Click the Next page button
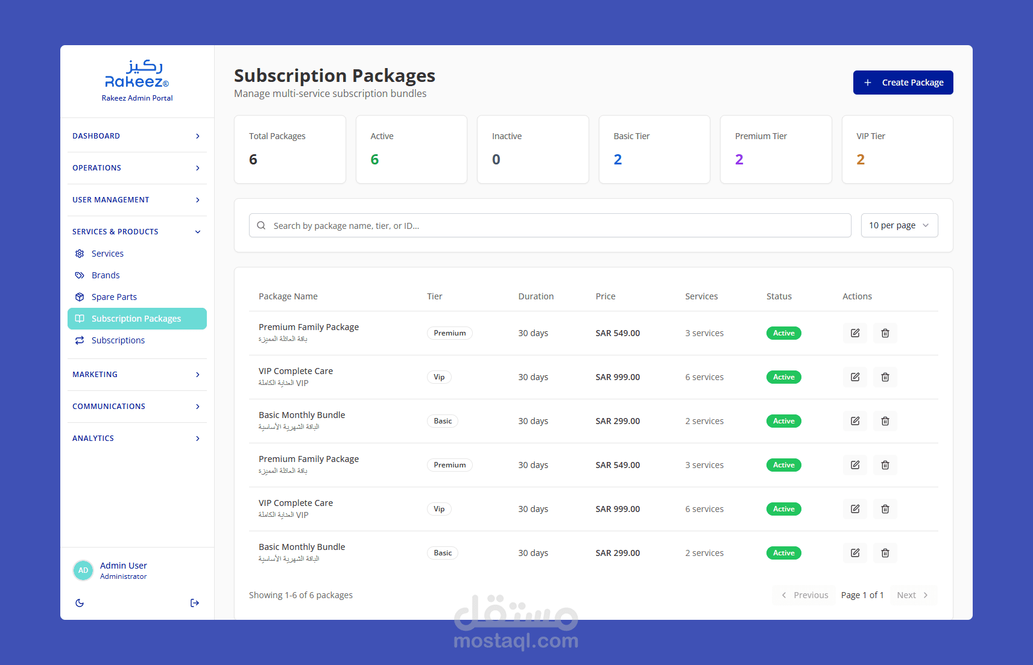Image resolution: width=1033 pixels, height=665 pixels. pos(913,595)
